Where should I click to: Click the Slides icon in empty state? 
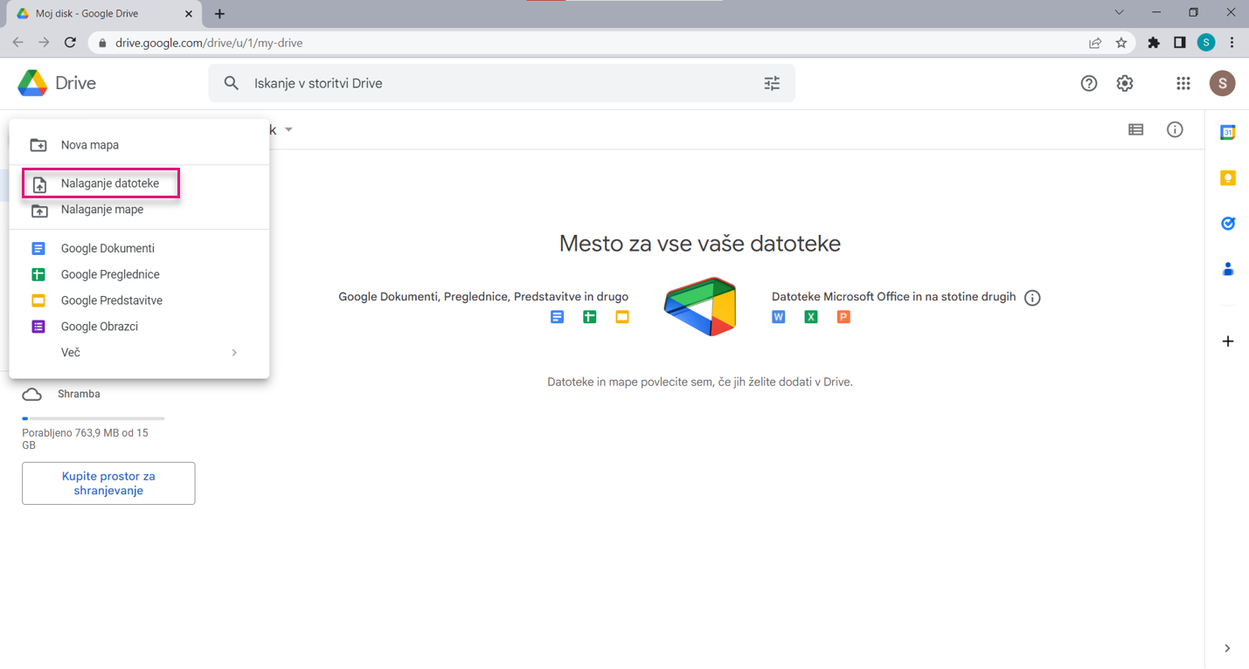622,317
